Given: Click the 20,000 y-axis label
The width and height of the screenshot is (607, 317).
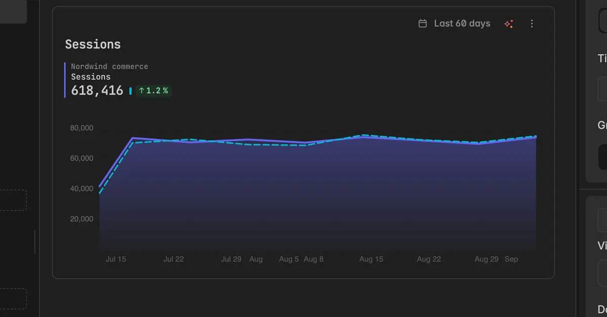Looking at the screenshot, I should pyautogui.click(x=82, y=219).
